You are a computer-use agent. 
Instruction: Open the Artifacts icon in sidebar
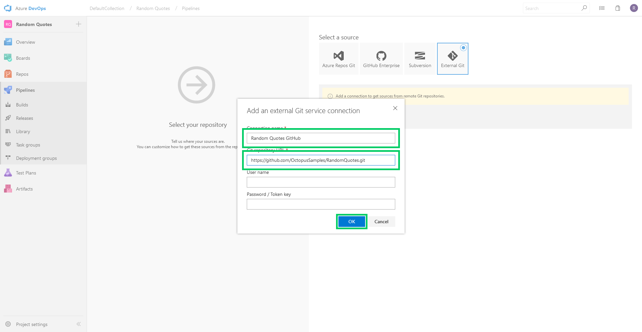coord(8,189)
